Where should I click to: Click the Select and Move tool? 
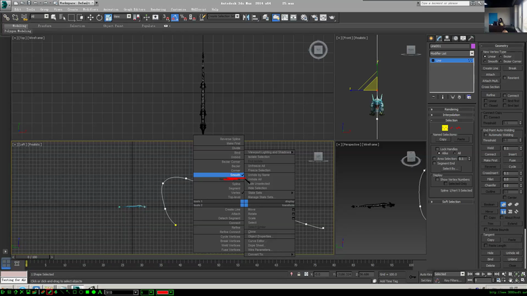[x=90, y=17]
